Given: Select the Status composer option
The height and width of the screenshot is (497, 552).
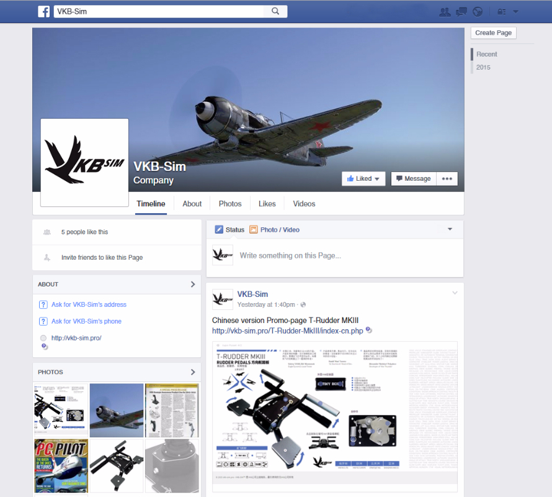Looking at the screenshot, I should (229, 230).
